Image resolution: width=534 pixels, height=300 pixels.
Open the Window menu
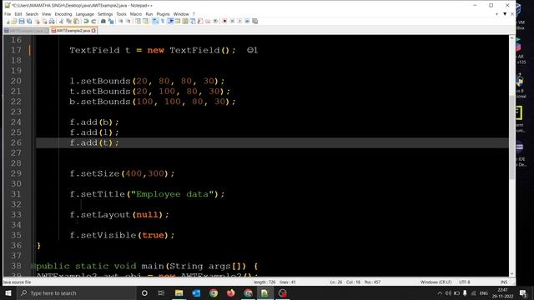pos(181,14)
